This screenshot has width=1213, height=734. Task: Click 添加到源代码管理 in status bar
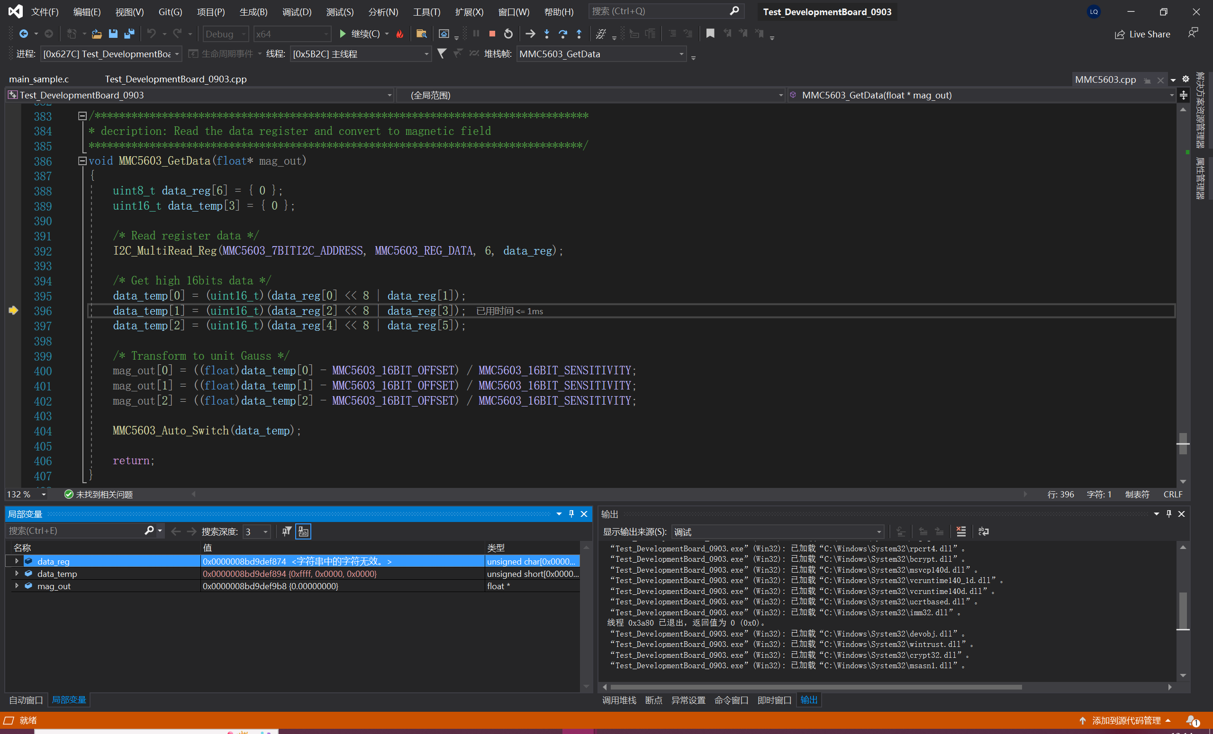click(1124, 720)
